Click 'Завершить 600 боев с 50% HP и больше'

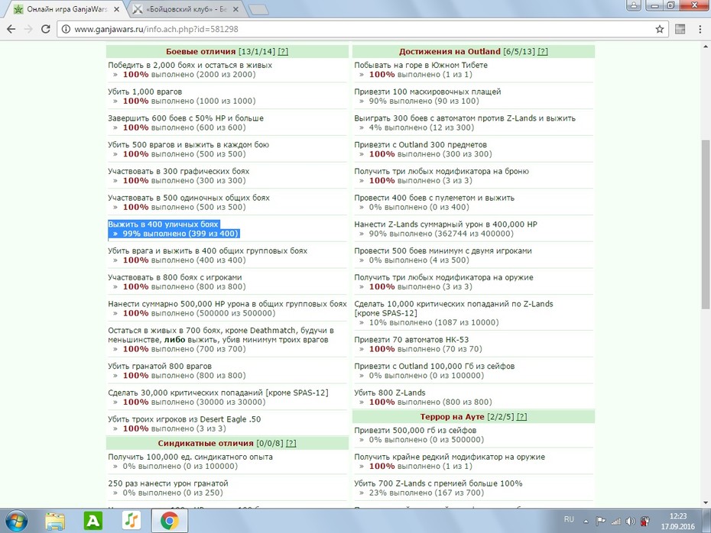tap(186, 118)
